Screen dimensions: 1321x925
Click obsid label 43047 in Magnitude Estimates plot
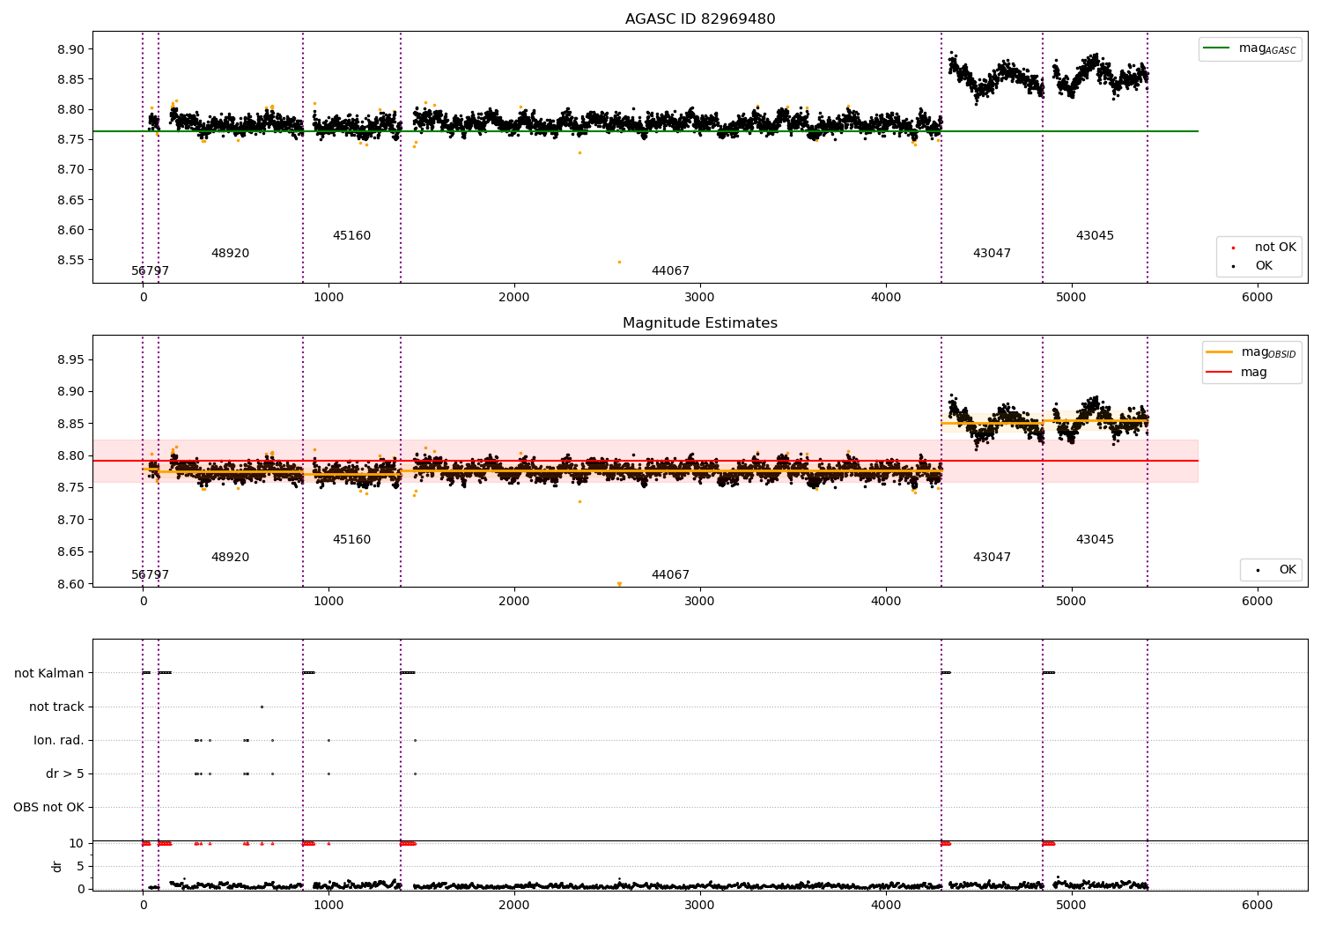point(992,558)
